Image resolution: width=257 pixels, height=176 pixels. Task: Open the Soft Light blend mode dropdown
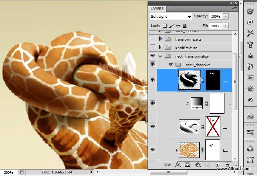[x=171, y=17]
